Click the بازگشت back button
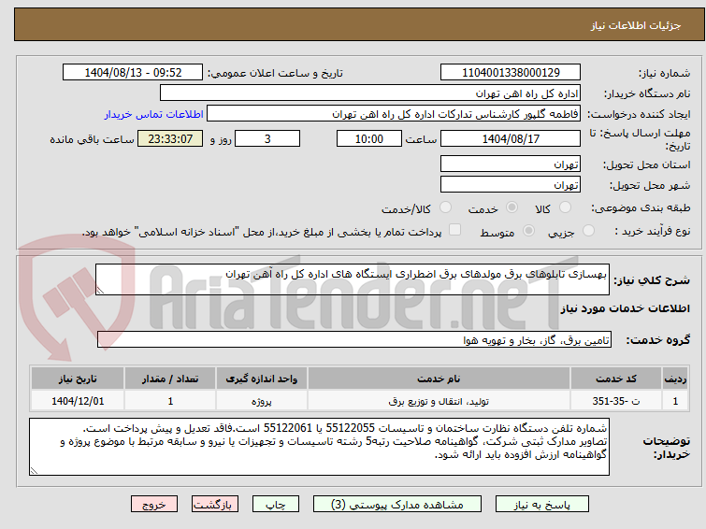This screenshot has height=529, width=706. point(215,505)
